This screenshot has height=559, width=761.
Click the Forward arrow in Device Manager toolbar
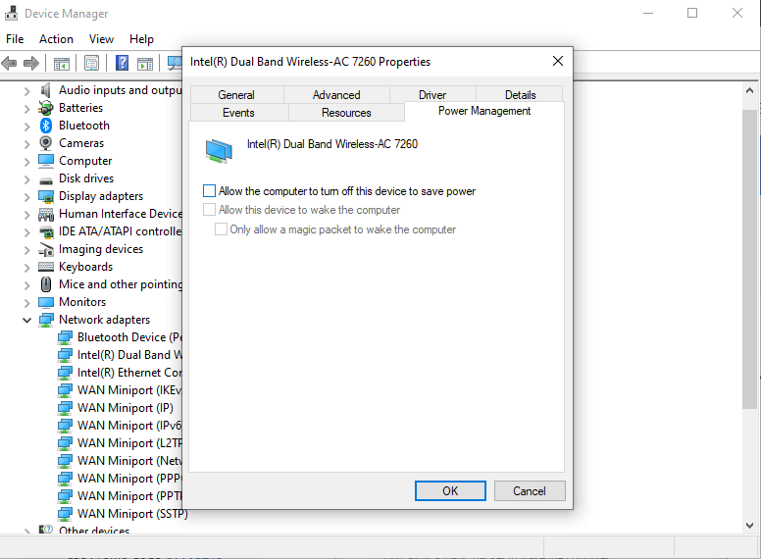tap(31, 63)
